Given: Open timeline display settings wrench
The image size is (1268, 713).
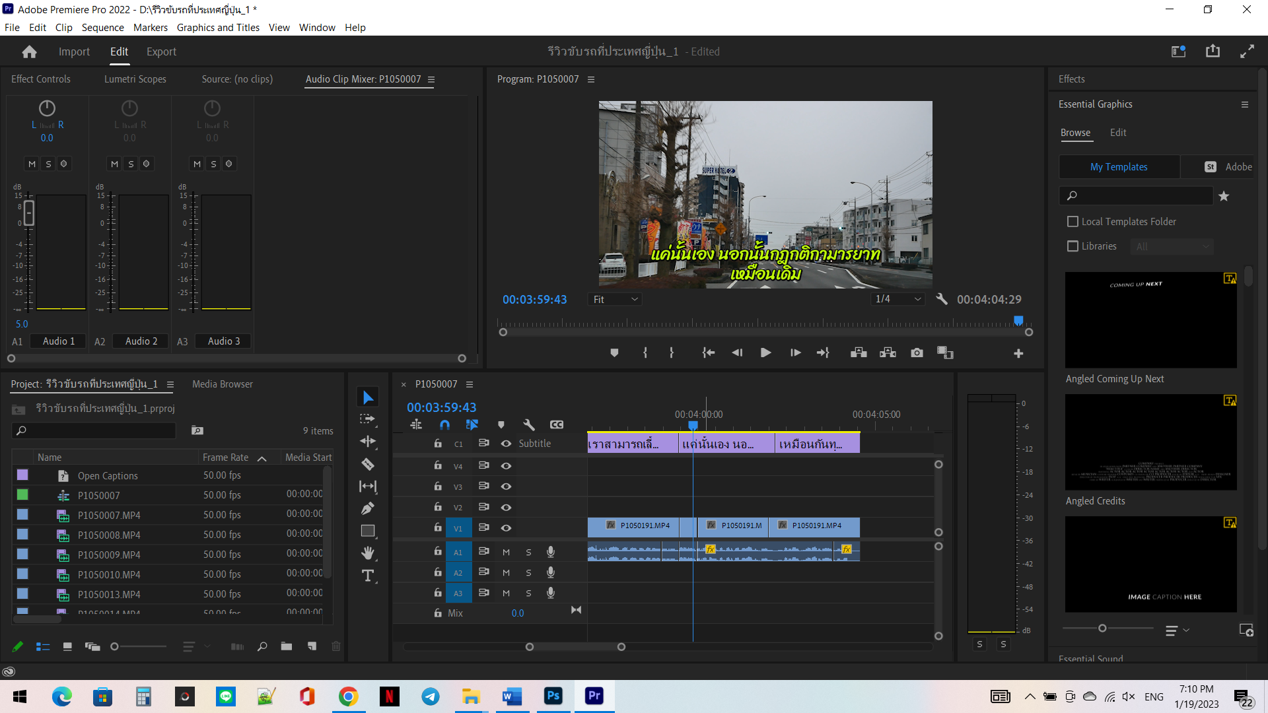Looking at the screenshot, I should click(529, 424).
